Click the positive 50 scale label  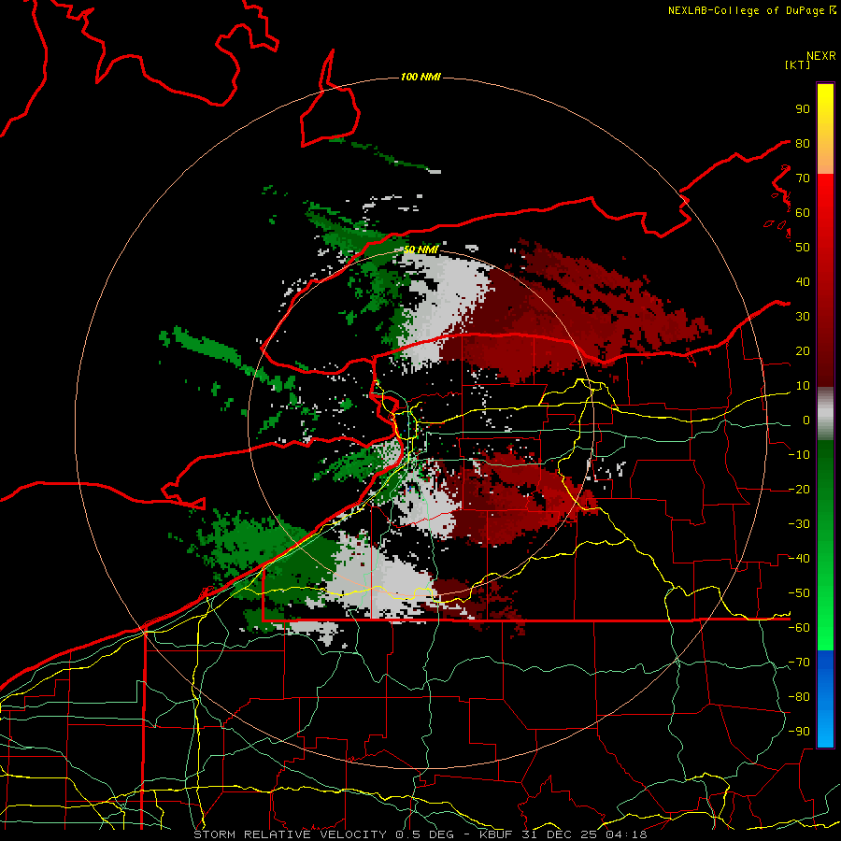803,248
